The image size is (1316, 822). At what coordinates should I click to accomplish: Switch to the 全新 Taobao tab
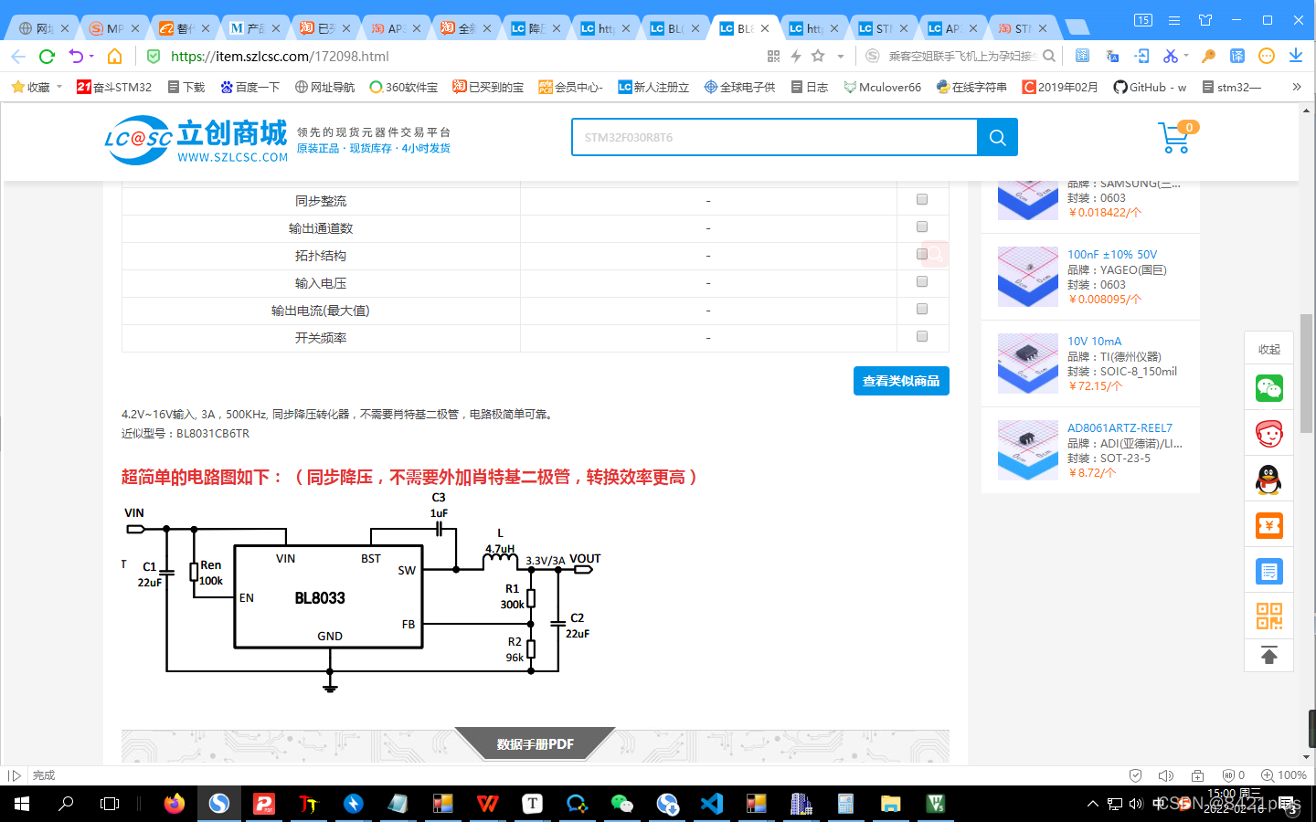(x=465, y=28)
